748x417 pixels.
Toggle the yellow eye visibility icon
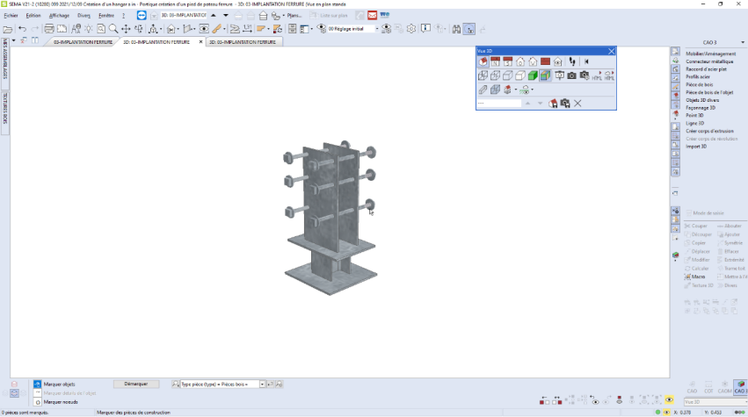[x=669, y=399]
